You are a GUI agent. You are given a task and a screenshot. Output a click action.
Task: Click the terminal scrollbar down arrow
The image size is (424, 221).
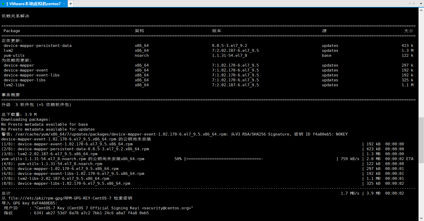point(421,218)
